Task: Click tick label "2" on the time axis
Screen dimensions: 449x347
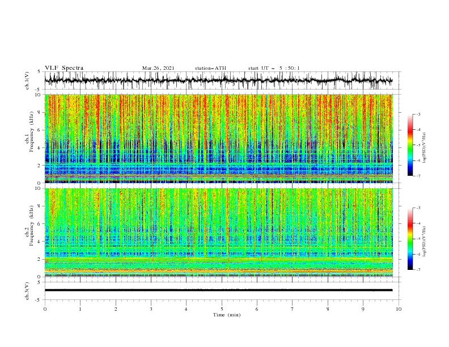Action: 116,309
